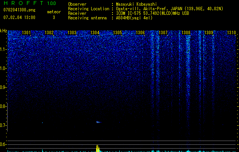Click the meteor count label
The width and height of the screenshot is (239, 152).
54,12
